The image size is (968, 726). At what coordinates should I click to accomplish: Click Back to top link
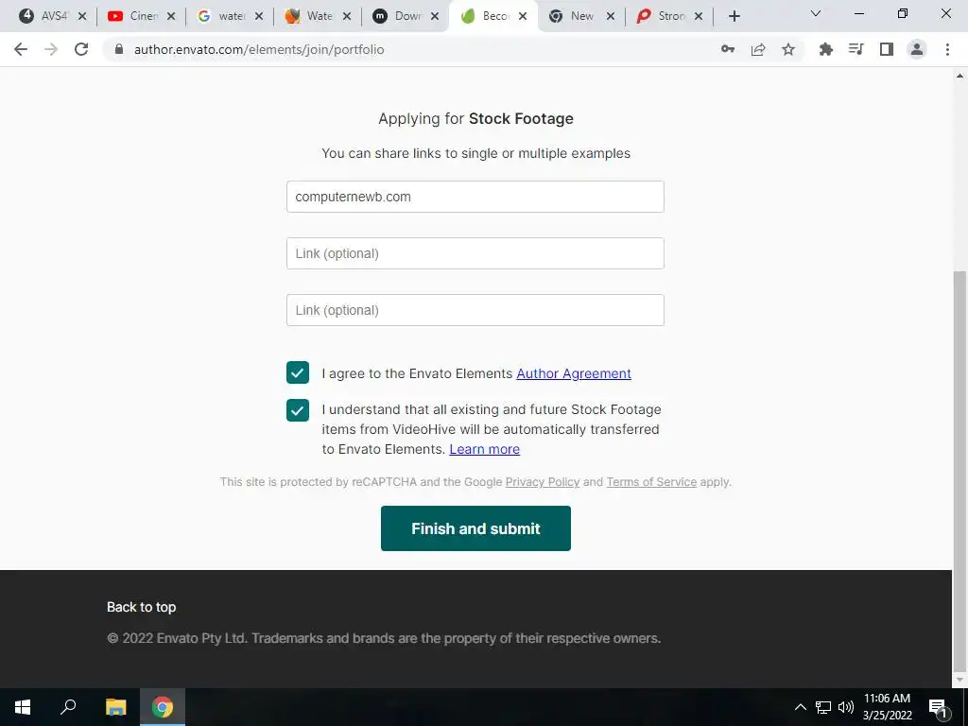142,608
